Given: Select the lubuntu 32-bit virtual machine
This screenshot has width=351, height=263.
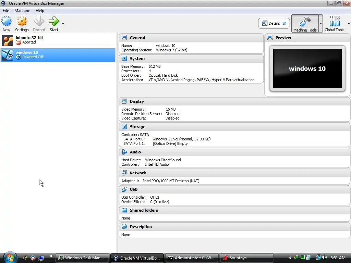Looking at the screenshot, I should pyautogui.click(x=58, y=40).
